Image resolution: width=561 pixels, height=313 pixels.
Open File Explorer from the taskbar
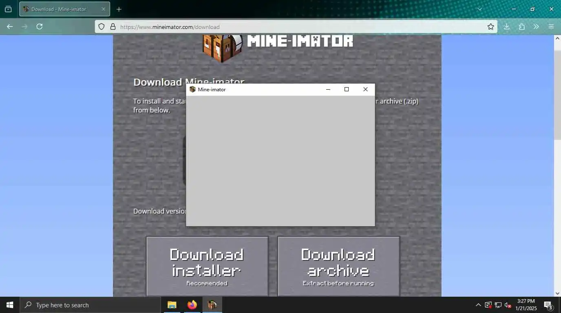172,305
